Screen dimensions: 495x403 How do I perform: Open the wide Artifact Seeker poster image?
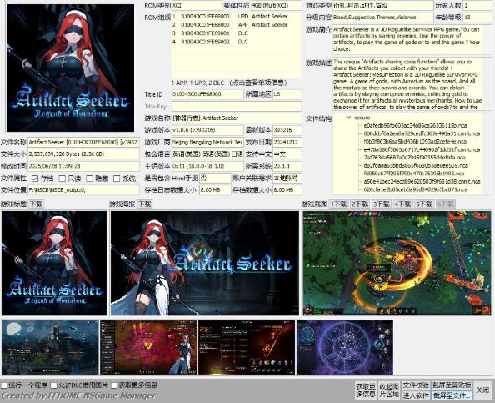coord(204,264)
